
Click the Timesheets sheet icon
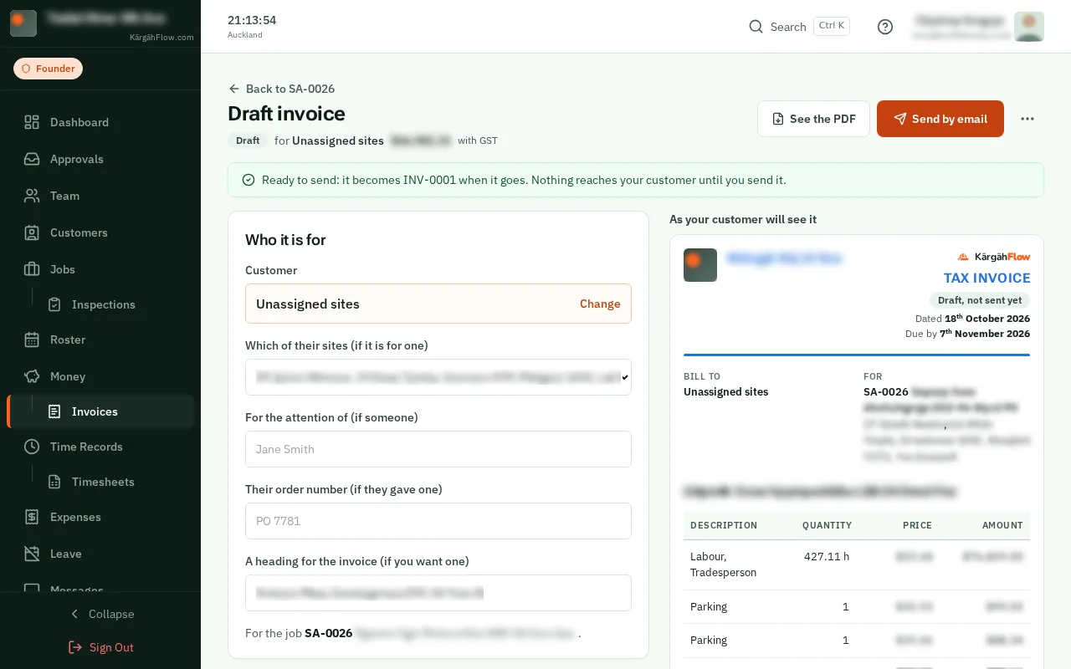(x=54, y=482)
